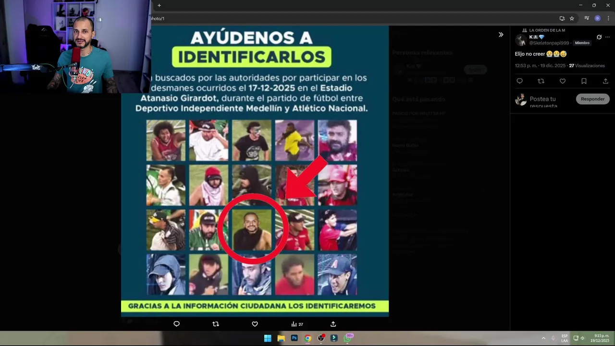Open OBS Studio from the taskbar
Screen dimensions: 615x346
[x=321, y=338]
